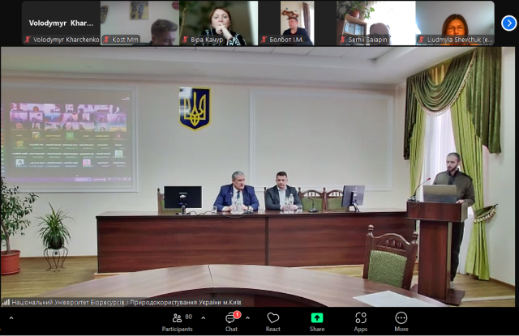Click muted mic icon on Kost Mm
519x336 pixels.
[106, 40]
